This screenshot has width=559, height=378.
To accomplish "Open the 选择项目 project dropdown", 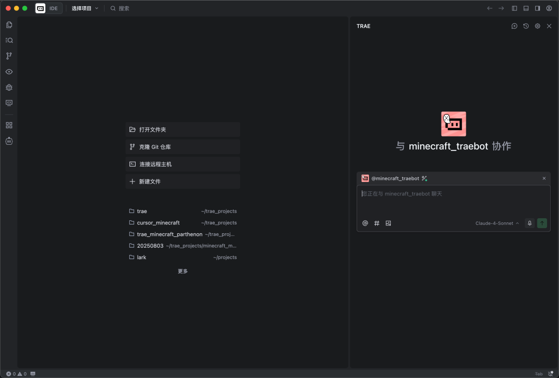I will [x=85, y=8].
